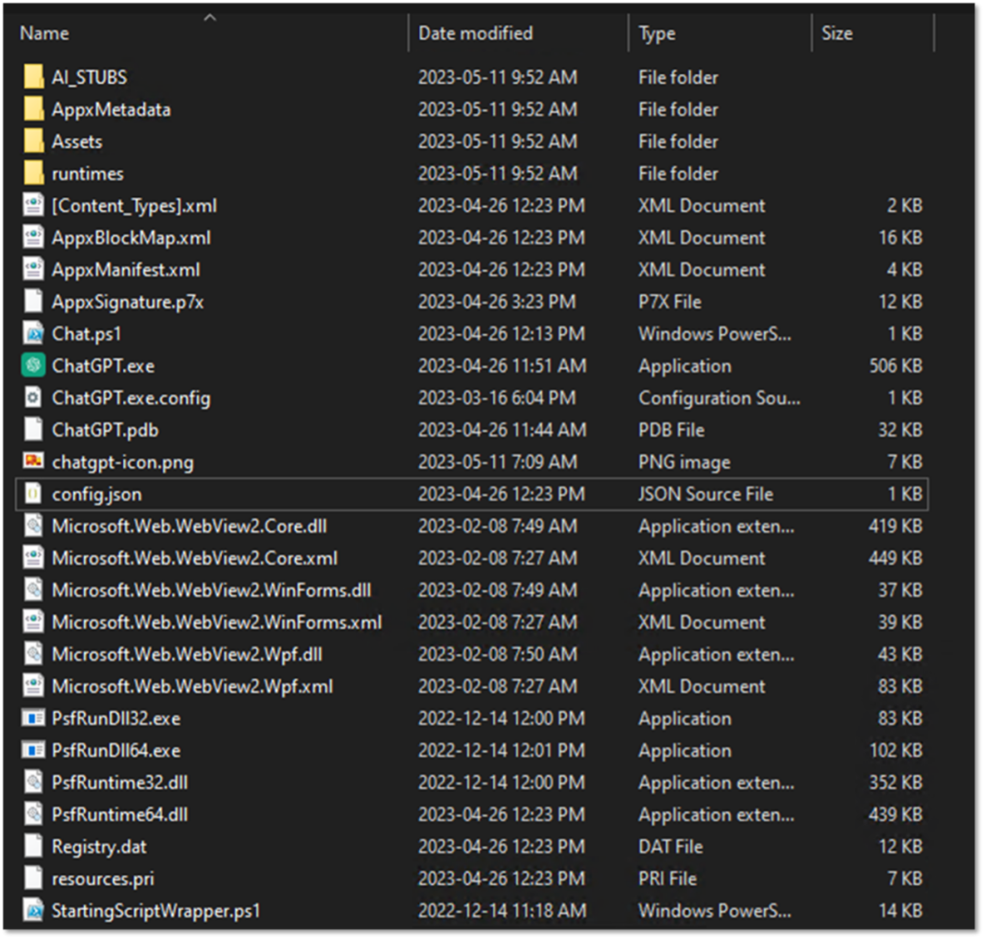Toggle sort direction arrow above Name

click(210, 17)
